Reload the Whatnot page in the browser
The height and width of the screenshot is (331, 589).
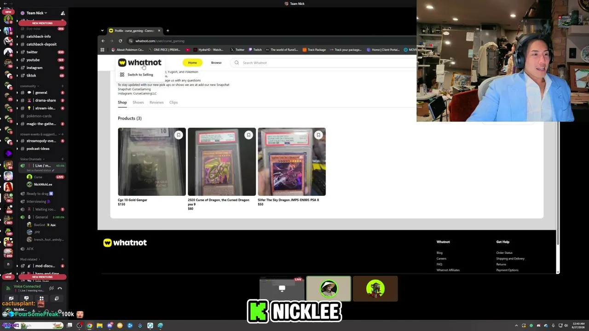(121, 41)
